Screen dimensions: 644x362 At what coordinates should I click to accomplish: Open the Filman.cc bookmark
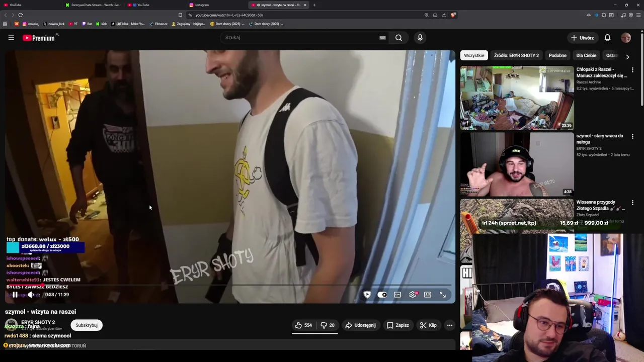click(158, 24)
